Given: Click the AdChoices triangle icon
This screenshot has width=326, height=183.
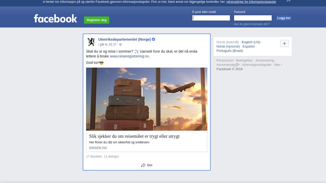Looking at the screenshot, I should coord(238,65).
